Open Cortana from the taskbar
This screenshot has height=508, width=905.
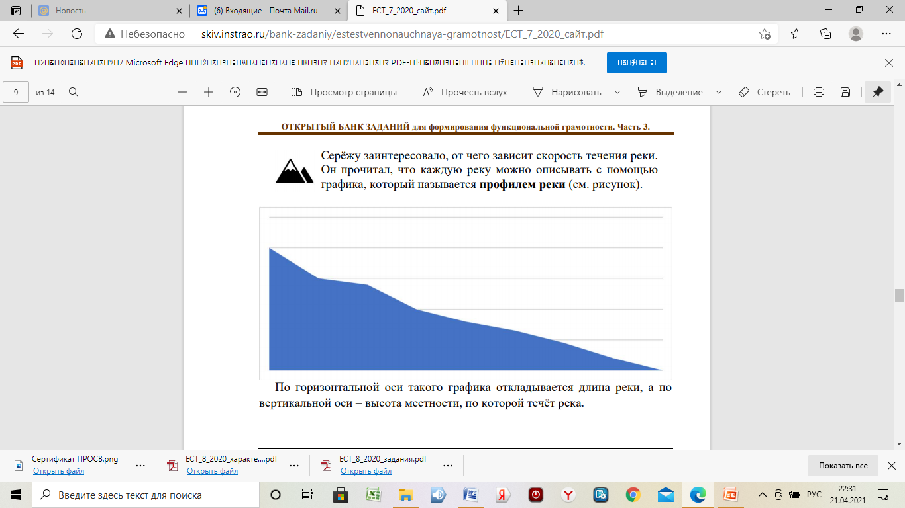pos(276,495)
